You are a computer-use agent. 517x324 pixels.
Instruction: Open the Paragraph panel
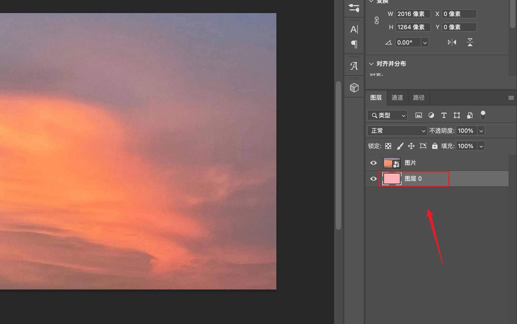[354, 44]
